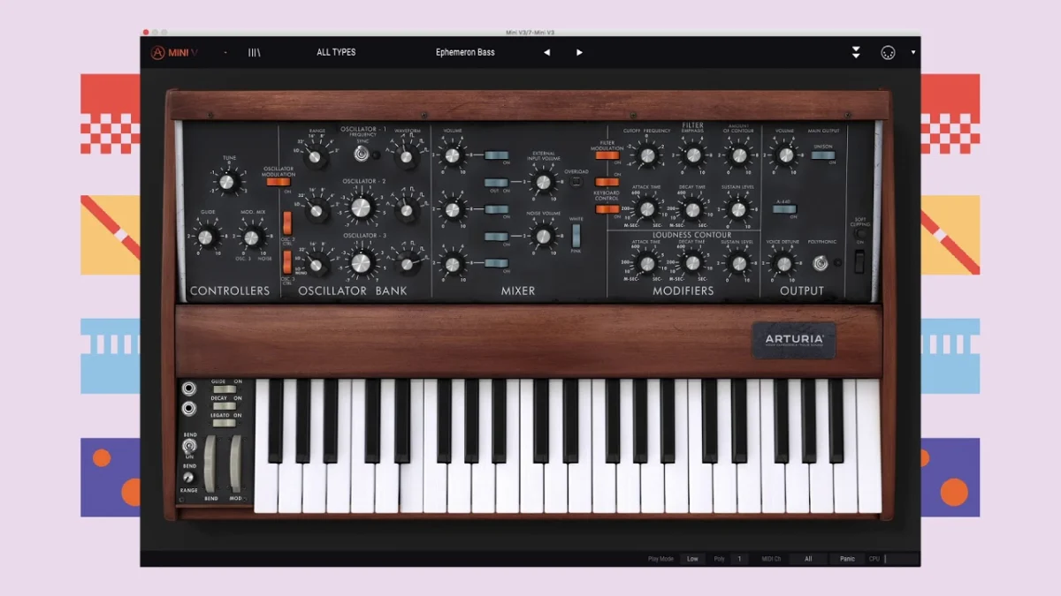Open the Play Mode Low dropdown
1061x596 pixels.
coord(692,559)
